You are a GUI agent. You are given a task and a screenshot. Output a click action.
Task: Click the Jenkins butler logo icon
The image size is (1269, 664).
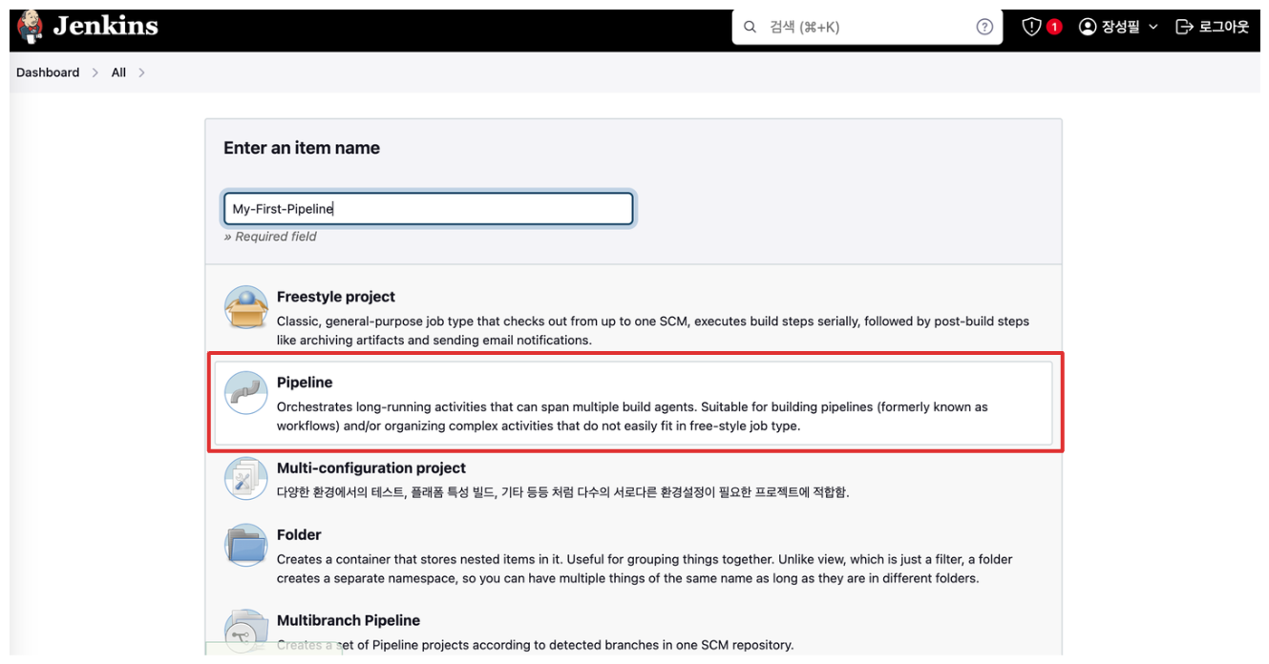pos(31,28)
